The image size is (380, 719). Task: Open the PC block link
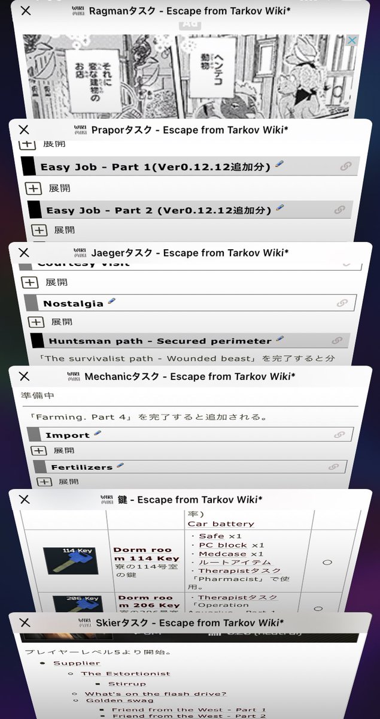tap(223, 545)
